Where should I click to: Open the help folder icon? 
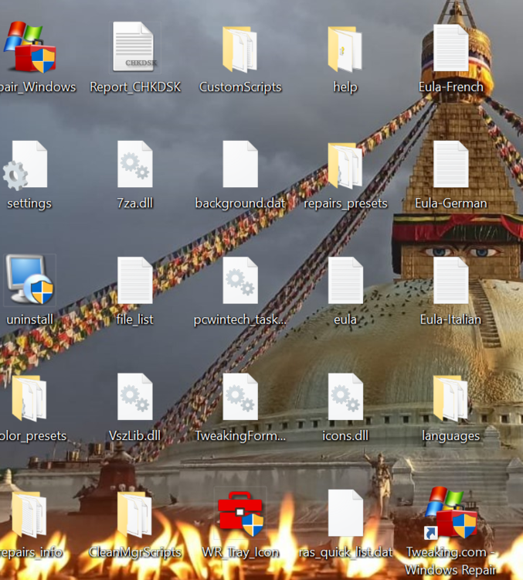point(345,49)
